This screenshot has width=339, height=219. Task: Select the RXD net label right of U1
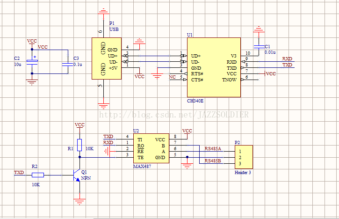[287, 59]
